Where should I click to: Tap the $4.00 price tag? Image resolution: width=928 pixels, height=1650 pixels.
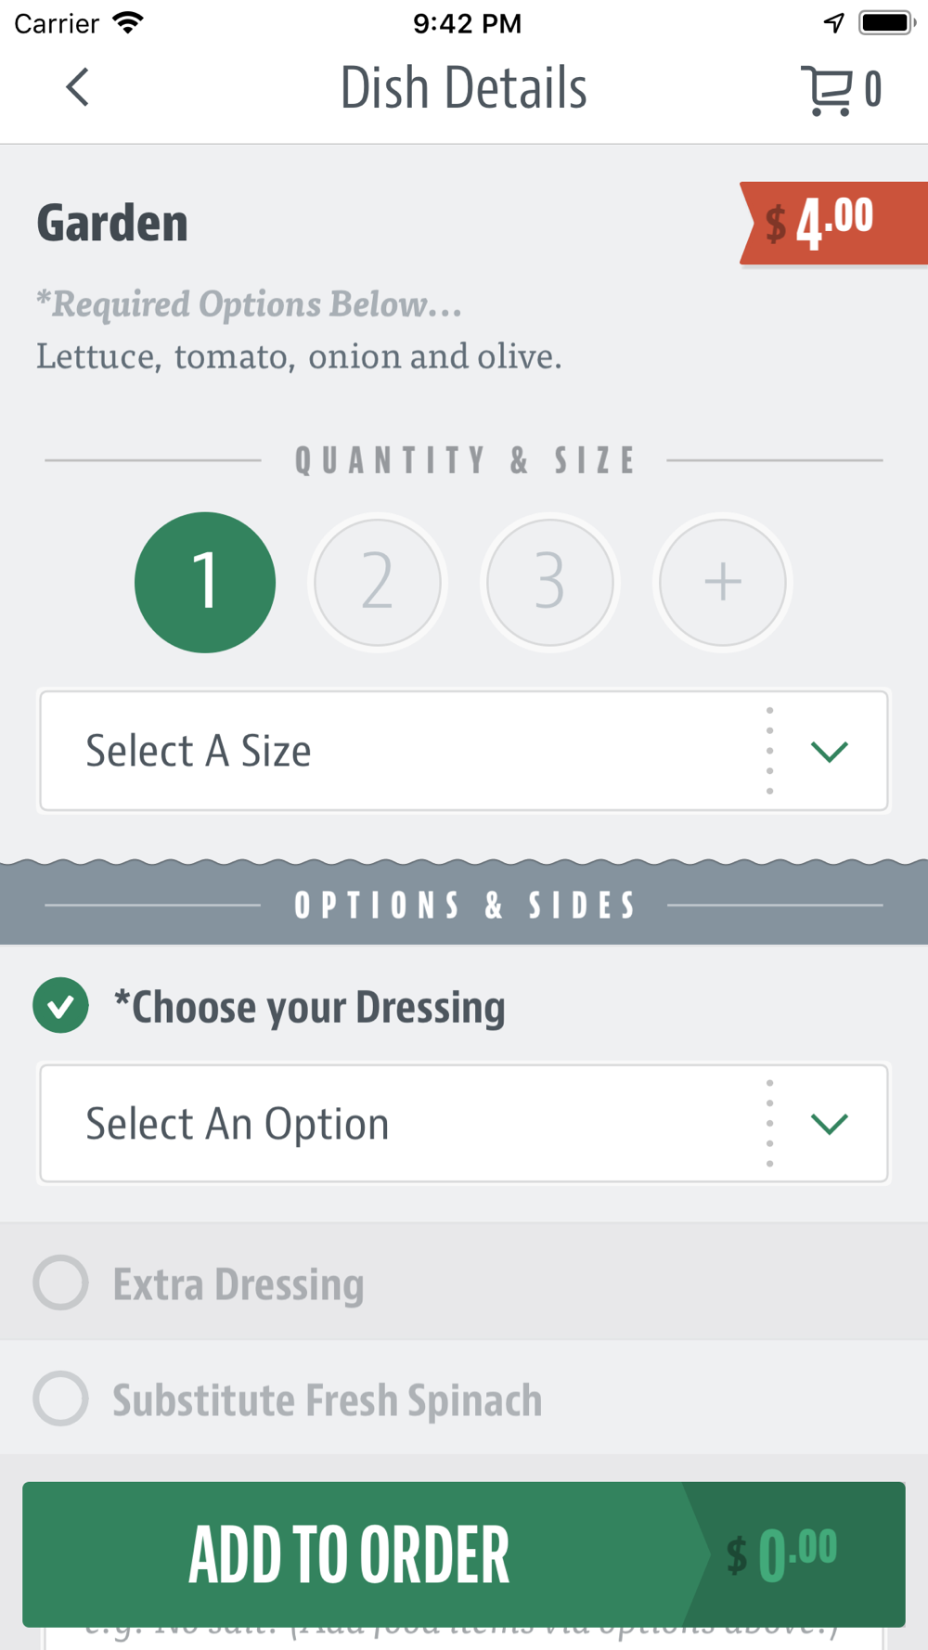(833, 224)
